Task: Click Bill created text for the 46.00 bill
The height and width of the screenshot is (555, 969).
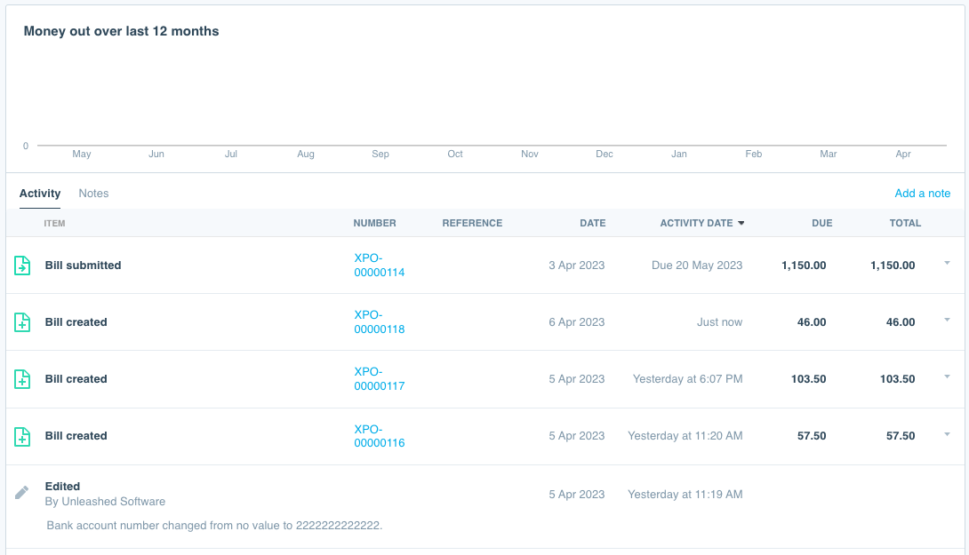Action: pyautogui.click(x=76, y=322)
